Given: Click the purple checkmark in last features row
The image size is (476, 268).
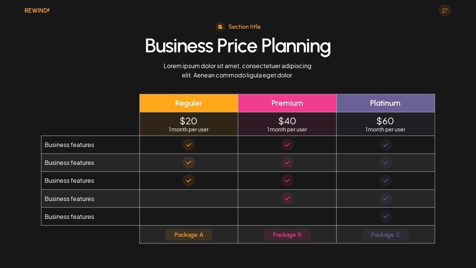Looking at the screenshot, I should pyautogui.click(x=386, y=216).
